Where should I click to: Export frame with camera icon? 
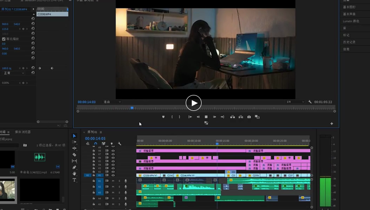(x=249, y=117)
